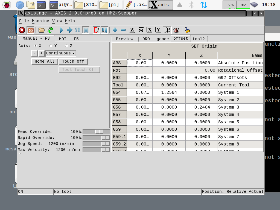Toggle the red Emergency Stop button

(x=22, y=30)
